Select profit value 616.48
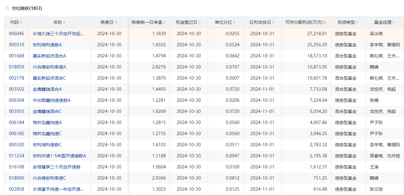This screenshot has width=404, height=195. pos(320,189)
